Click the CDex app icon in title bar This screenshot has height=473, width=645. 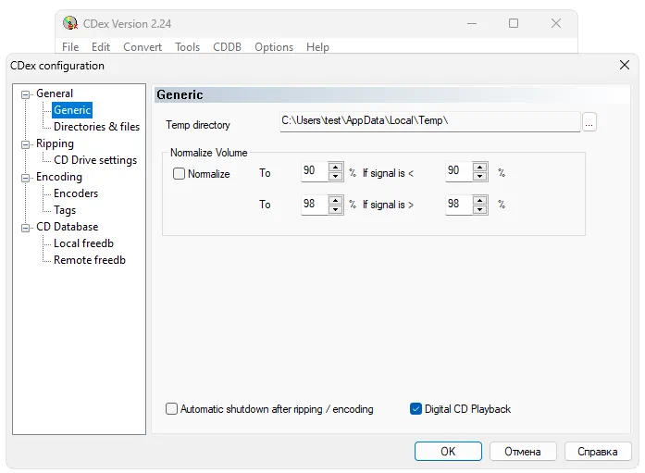pos(70,23)
